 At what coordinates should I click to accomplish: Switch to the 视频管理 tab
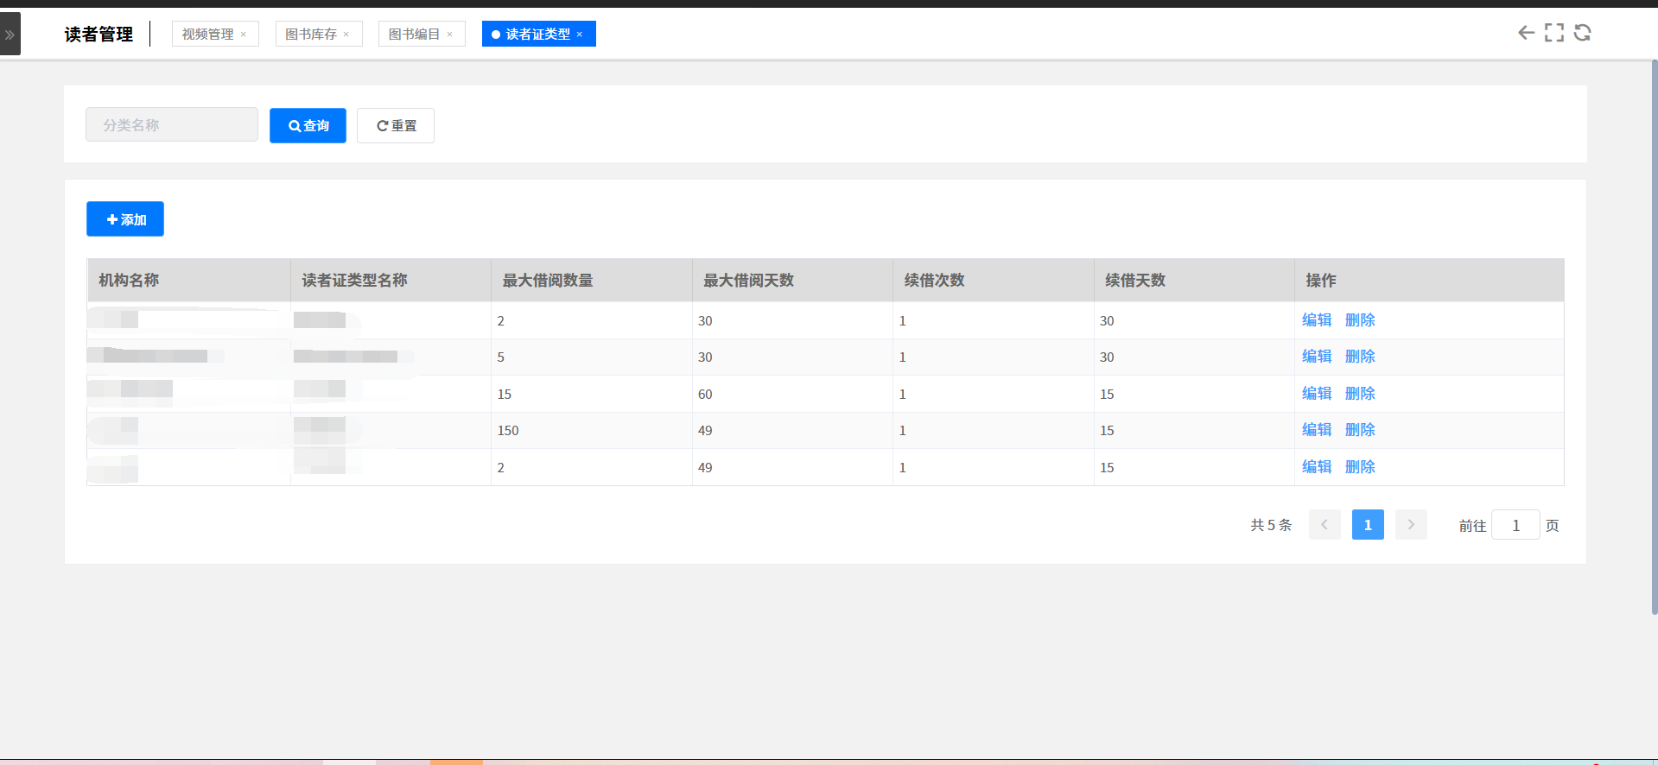coord(207,35)
